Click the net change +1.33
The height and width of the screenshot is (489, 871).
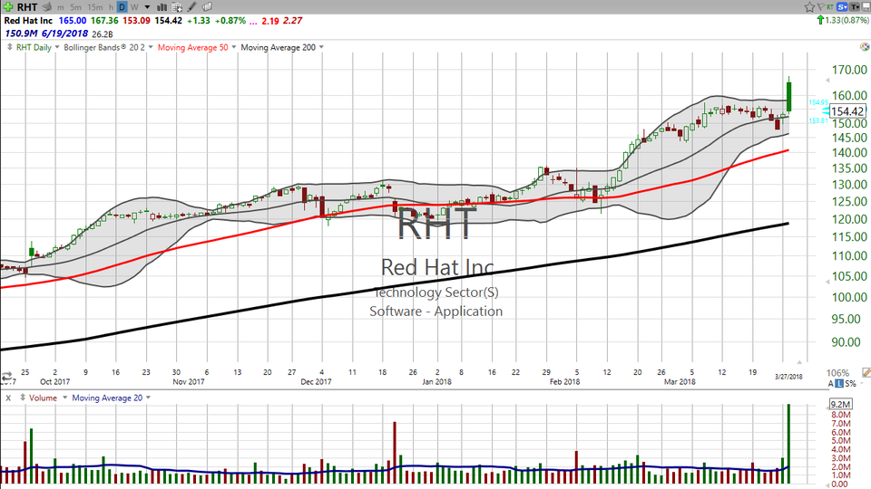199,21
